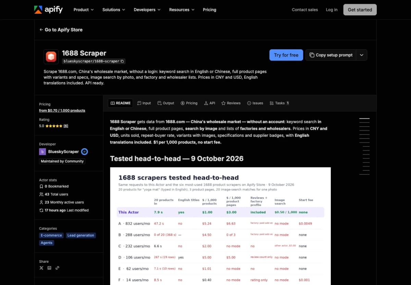Select the Lead generation category tag
Image resolution: width=411 pixels, height=285 pixels.
click(x=81, y=235)
